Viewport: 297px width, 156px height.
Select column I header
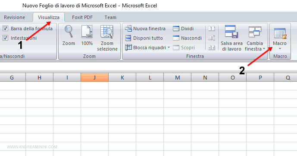click(67, 77)
